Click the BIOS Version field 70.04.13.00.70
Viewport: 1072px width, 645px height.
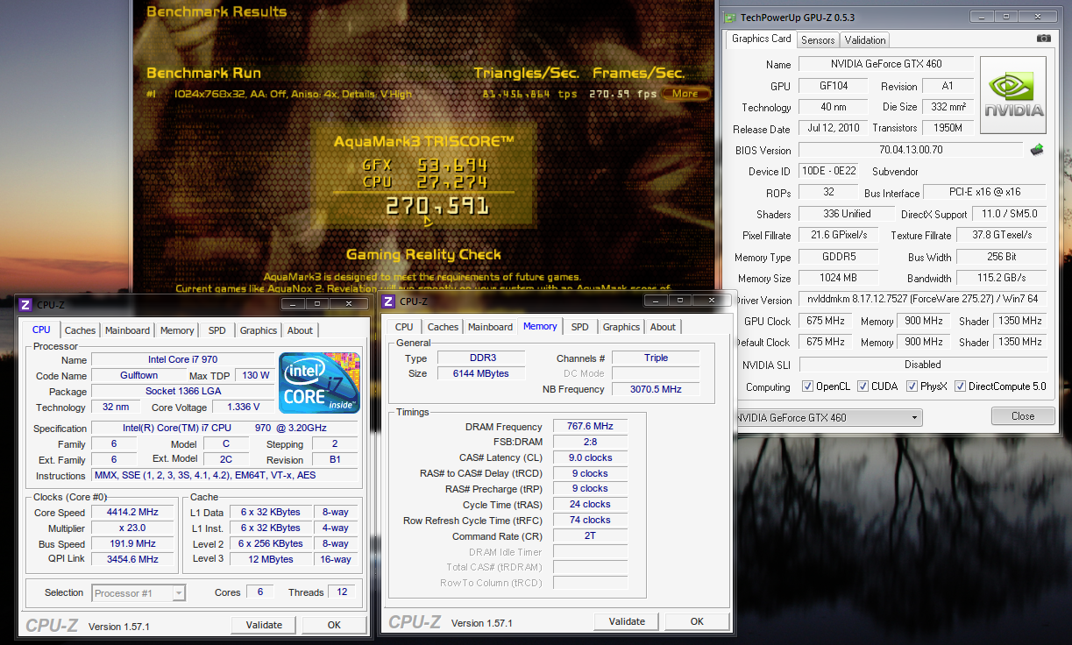point(912,150)
